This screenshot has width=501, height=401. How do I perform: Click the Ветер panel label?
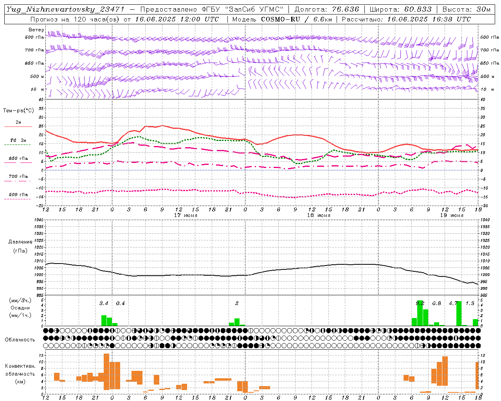point(36,30)
